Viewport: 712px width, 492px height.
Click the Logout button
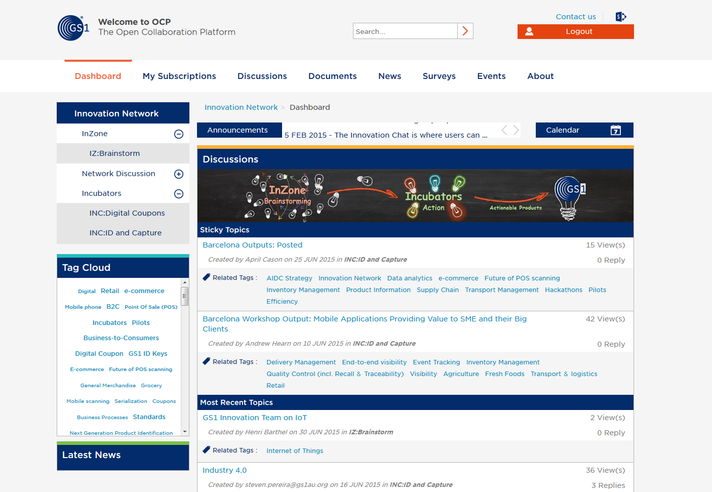(576, 31)
